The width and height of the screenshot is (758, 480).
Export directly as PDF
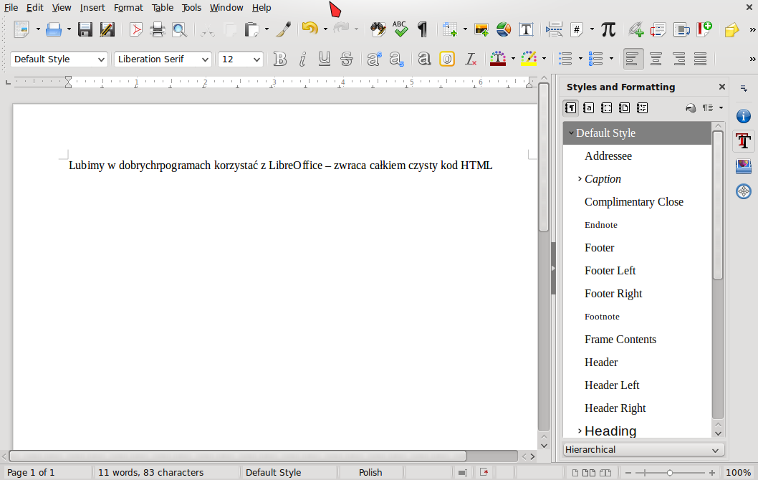(136, 29)
